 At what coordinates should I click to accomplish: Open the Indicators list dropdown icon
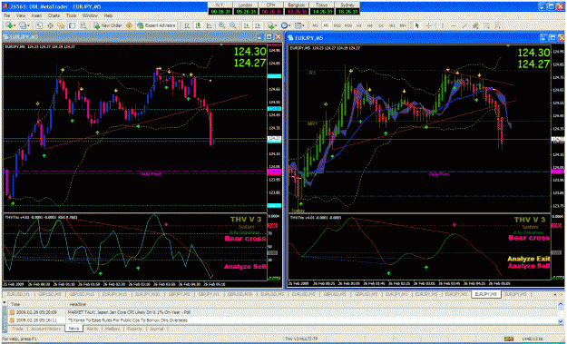click(x=272, y=25)
